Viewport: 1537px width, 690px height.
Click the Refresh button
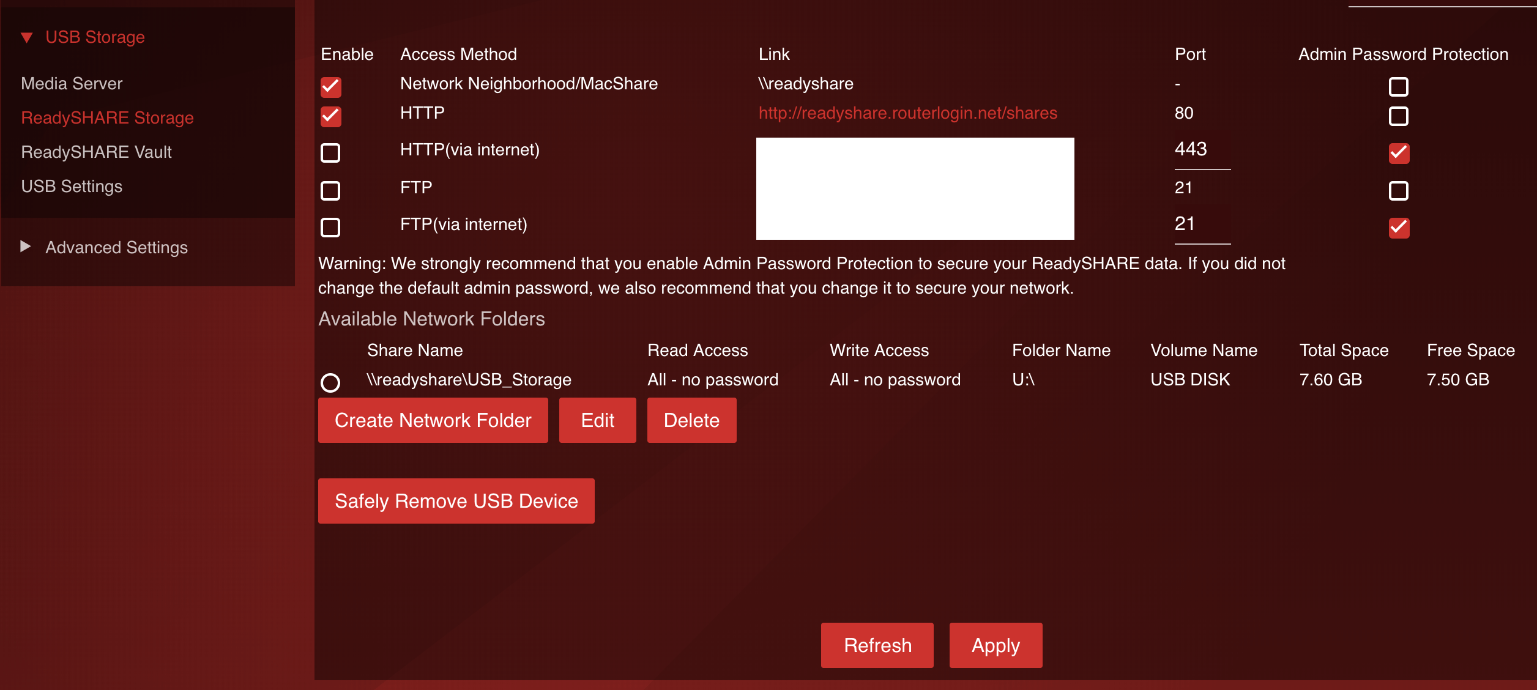877,645
